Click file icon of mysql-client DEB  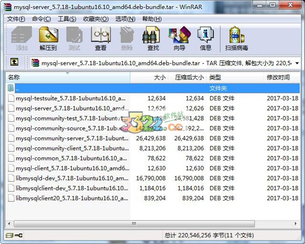pos(11,168)
